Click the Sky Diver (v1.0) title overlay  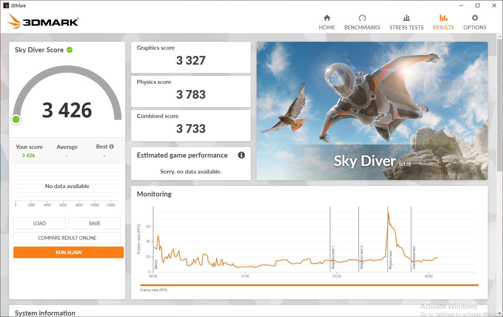[x=372, y=161]
